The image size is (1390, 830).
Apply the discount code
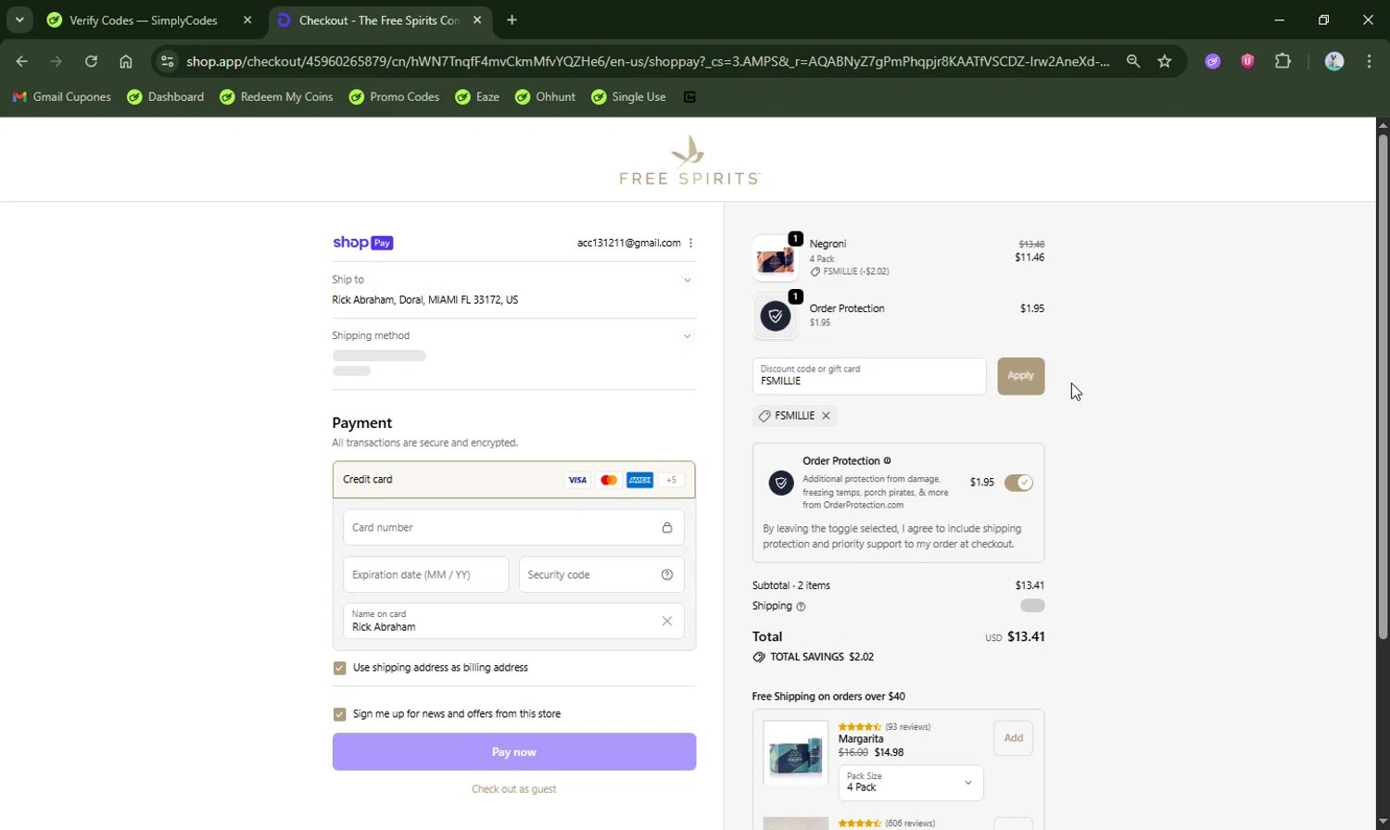point(1021,376)
